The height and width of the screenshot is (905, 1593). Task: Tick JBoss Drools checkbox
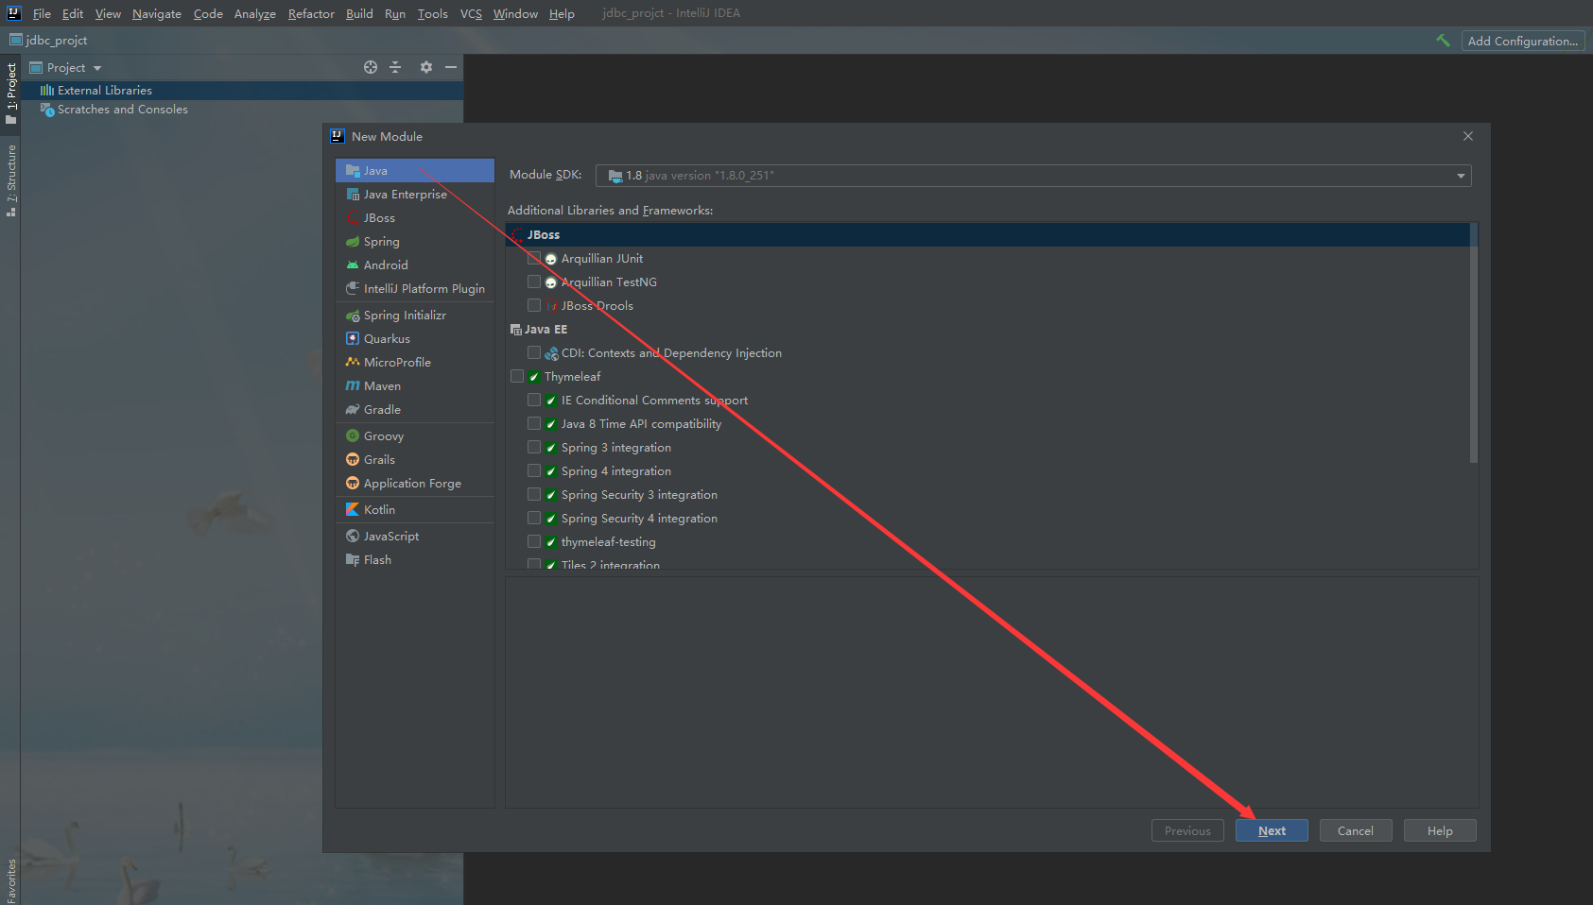(x=534, y=305)
